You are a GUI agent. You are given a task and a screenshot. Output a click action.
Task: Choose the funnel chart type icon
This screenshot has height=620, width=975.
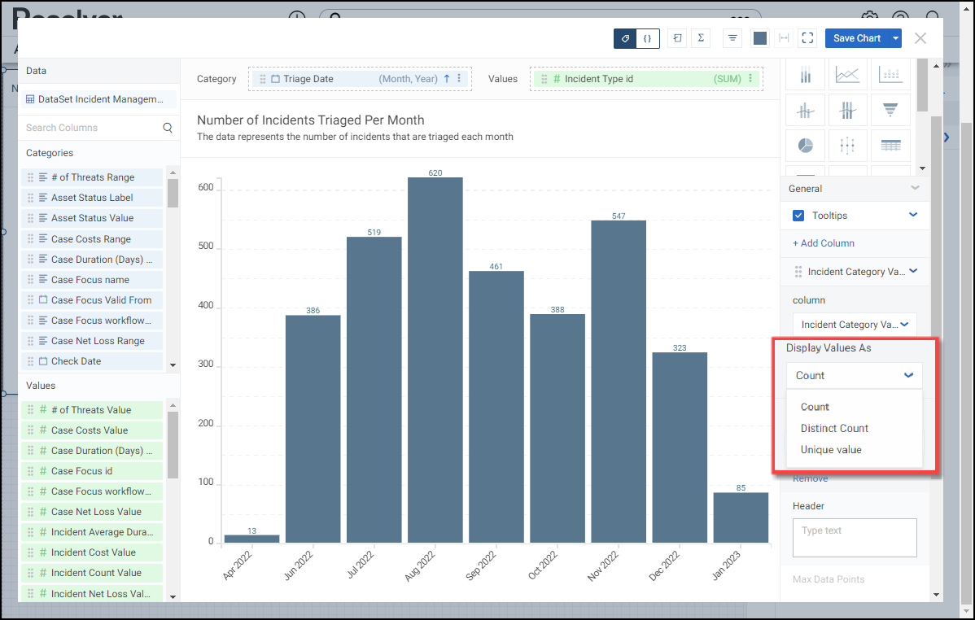coord(890,109)
